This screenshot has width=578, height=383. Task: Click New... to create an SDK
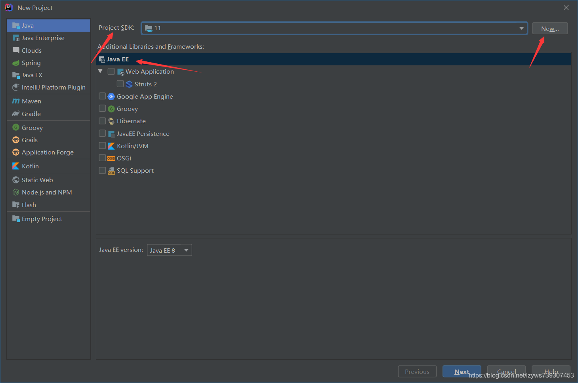(550, 28)
